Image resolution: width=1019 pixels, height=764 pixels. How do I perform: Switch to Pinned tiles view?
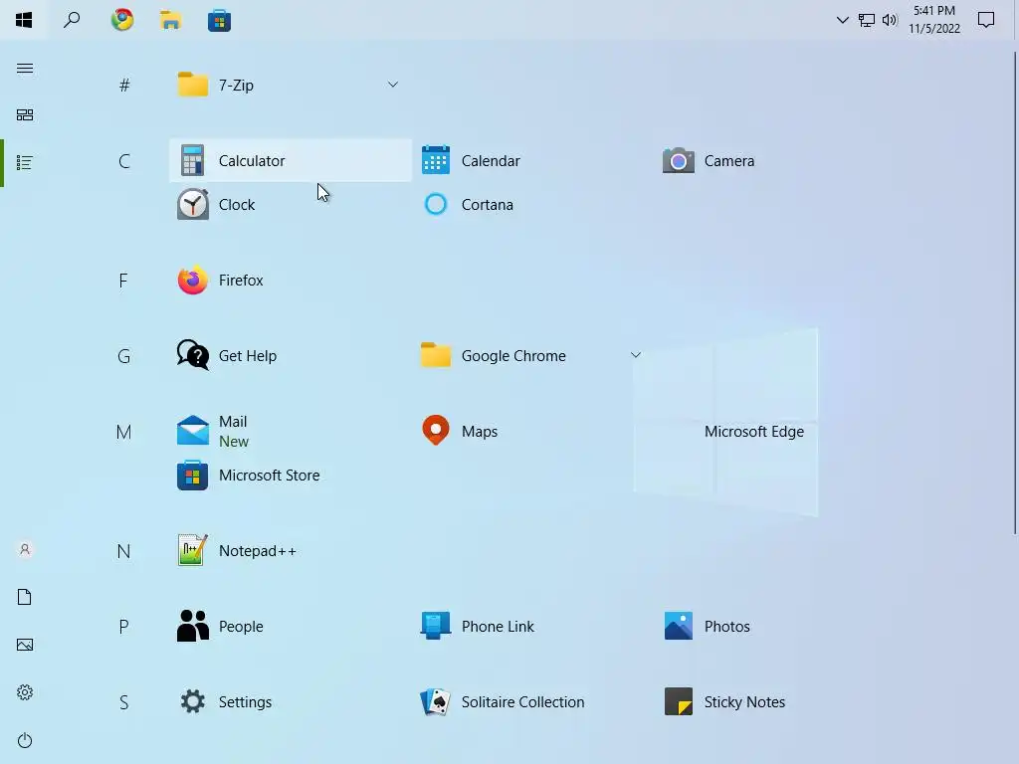pos(25,115)
